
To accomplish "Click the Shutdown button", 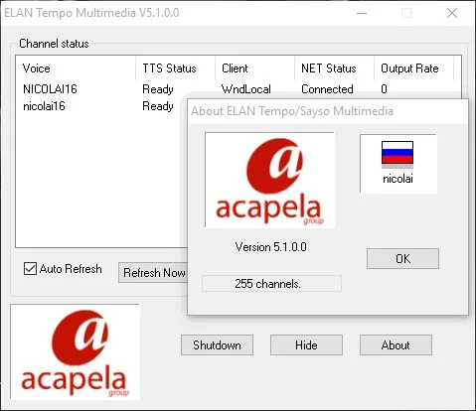I will click(217, 345).
